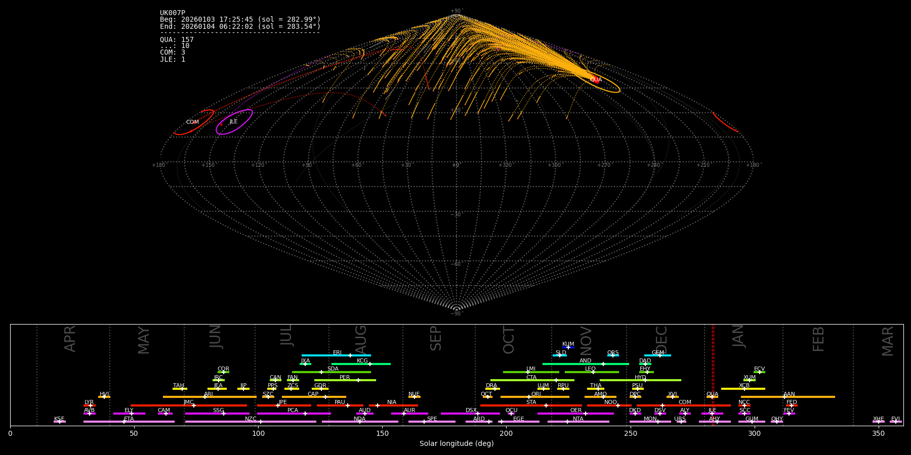The height and width of the screenshot is (455, 911).
Task: Click the AUG month label
Action: (361, 339)
